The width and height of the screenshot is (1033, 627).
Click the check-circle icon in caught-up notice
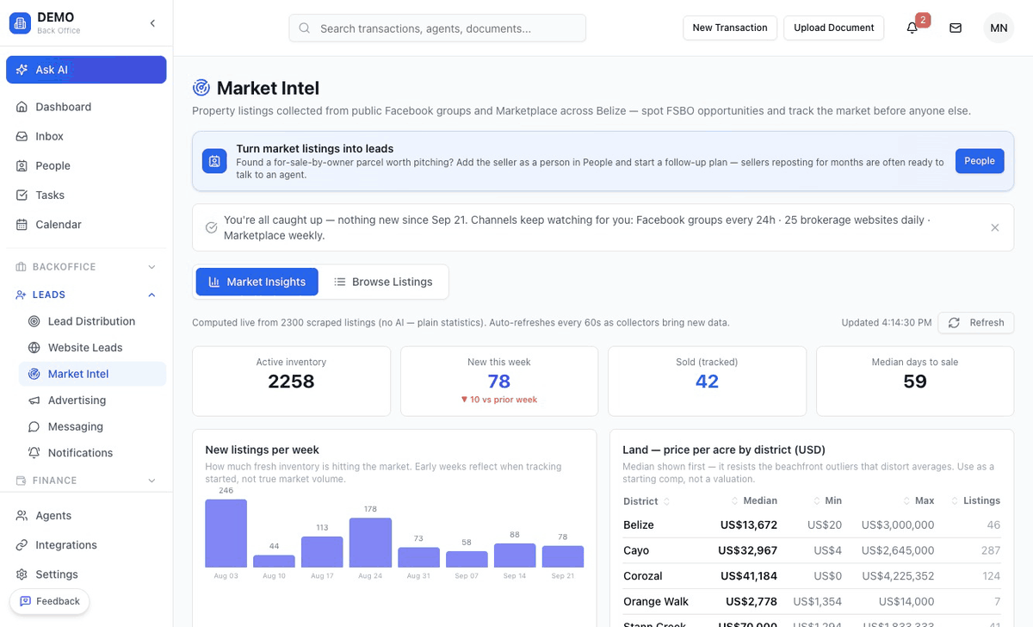pos(211,227)
